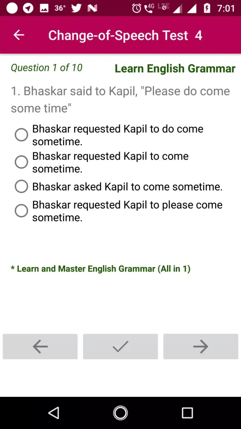Tap the Android back triangle

coord(54,413)
